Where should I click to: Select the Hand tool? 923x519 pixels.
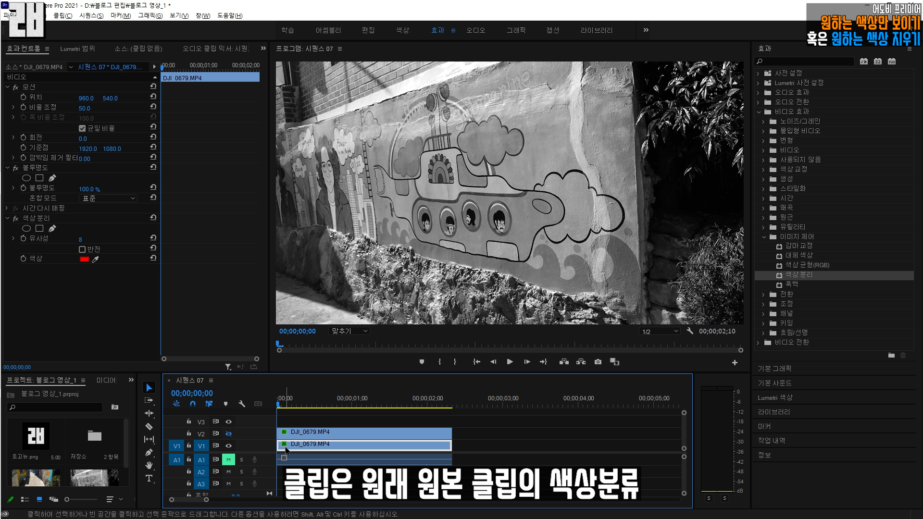[x=149, y=465]
